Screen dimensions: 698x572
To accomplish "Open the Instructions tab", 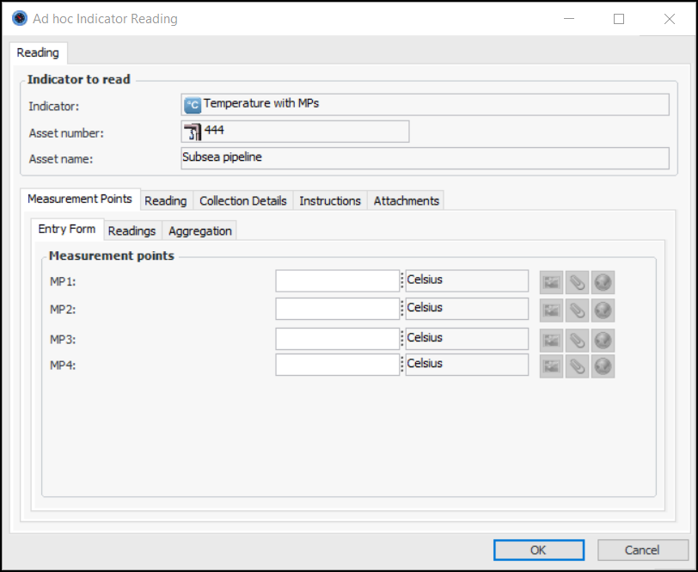I will 330,200.
